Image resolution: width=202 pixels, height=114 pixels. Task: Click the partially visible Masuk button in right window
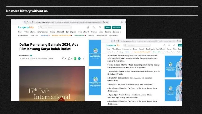[180, 45]
